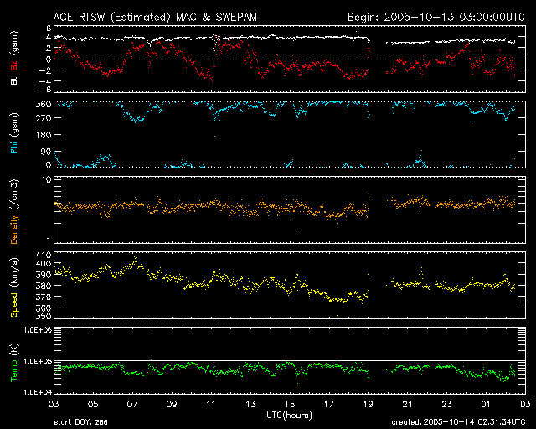This screenshot has width=536, height=429.
Task: Click the '09' hour tick label
Action: click(x=172, y=405)
